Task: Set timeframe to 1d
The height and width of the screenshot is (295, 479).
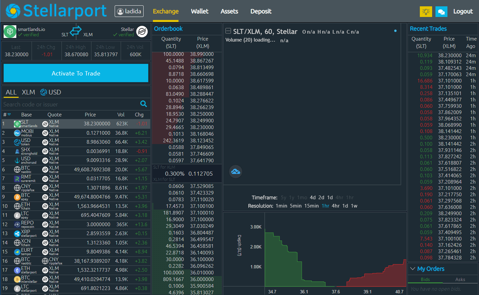Action: pyautogui.click(x=330, y=198)
